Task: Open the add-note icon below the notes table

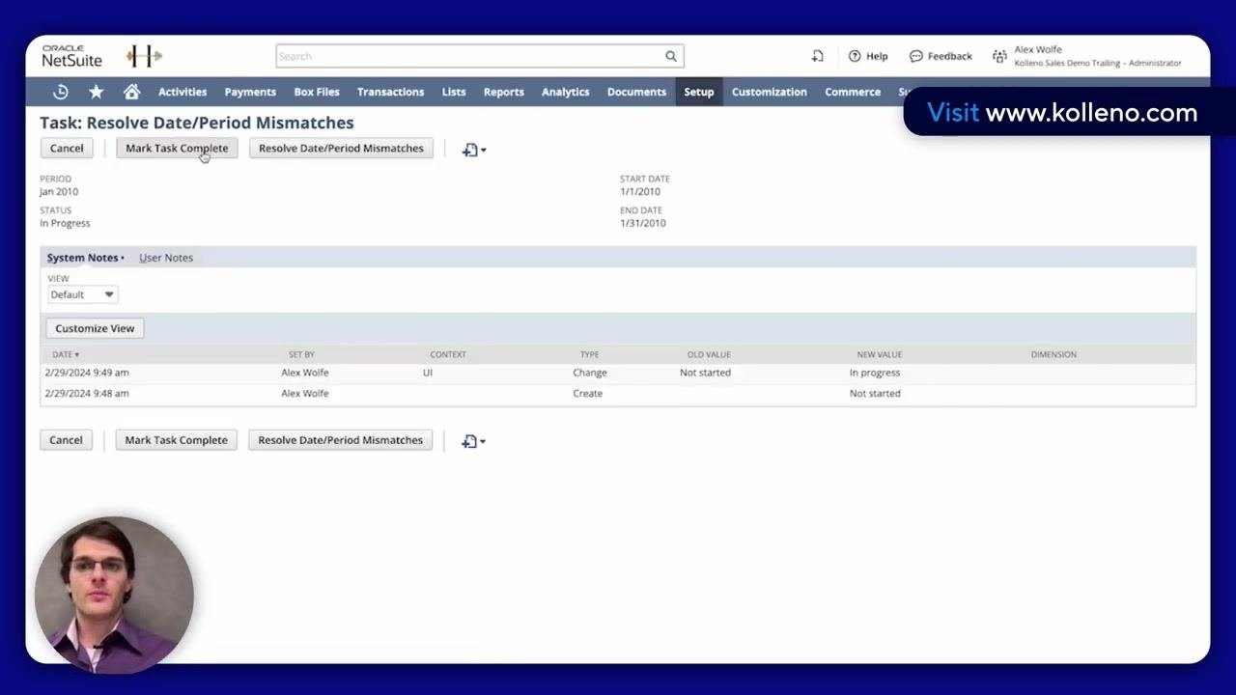Action: tap(473, 441)
